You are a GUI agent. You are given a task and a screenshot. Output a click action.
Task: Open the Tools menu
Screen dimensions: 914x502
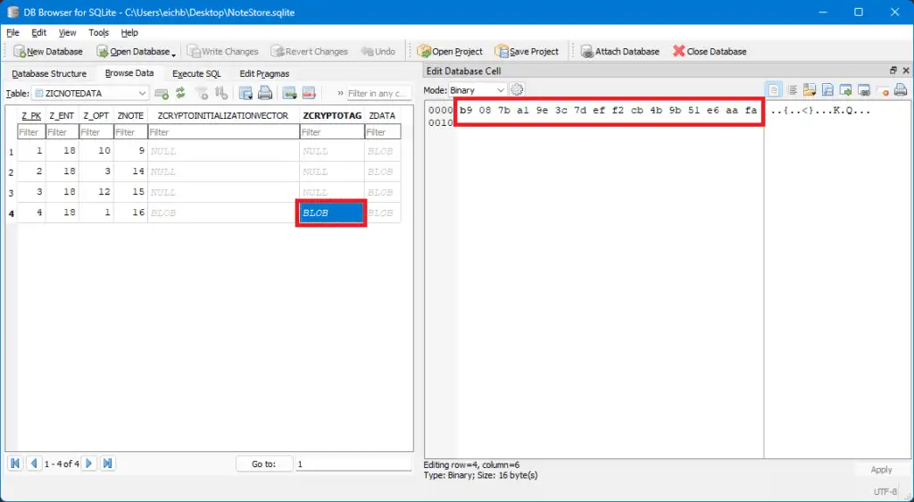pyautogui.click(x=98, y=33)
